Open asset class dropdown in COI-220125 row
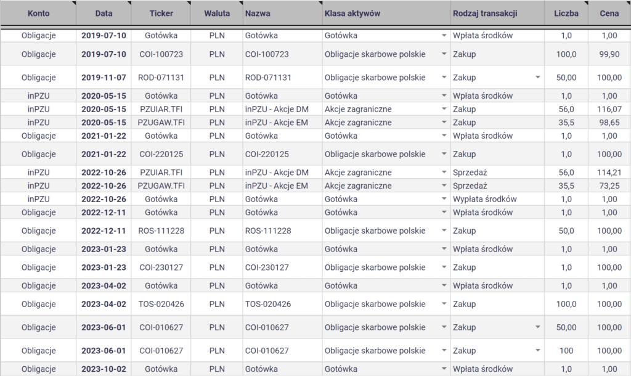 [x=444, y=155]
